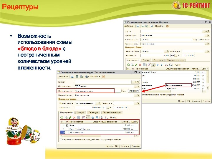Open Организация selection in Тесто пельменное window
The image size is (212, 159).
point(135,86)
